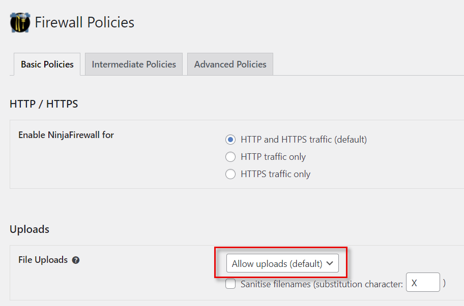Click the NinjaFirewall logo icon
The height and width of the screenshot is (306, 464).
tap(20, 23)
